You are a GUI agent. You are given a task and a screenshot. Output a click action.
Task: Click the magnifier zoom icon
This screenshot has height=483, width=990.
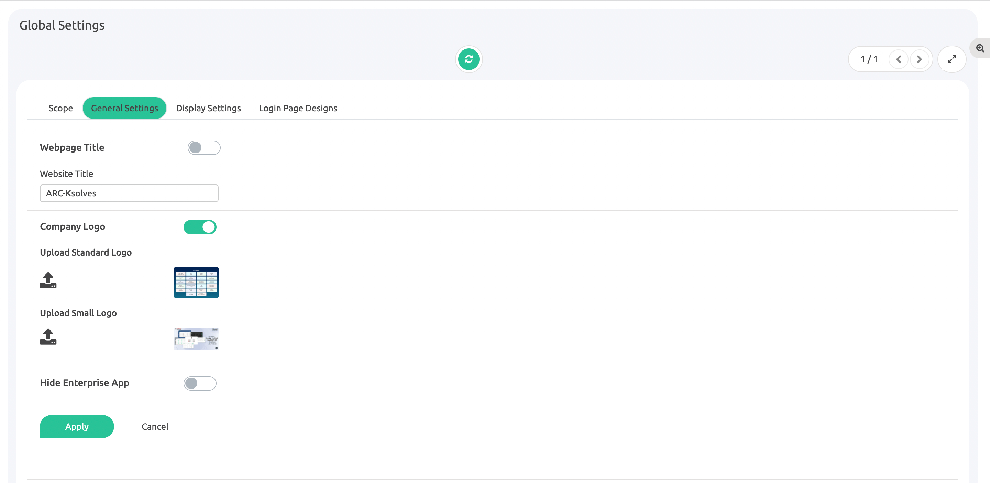click(980, 48)
